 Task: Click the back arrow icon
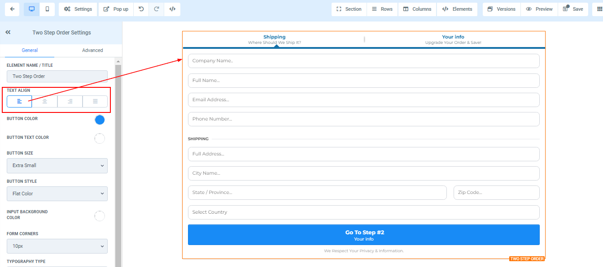pyautogui.click(x=12, y=9)
